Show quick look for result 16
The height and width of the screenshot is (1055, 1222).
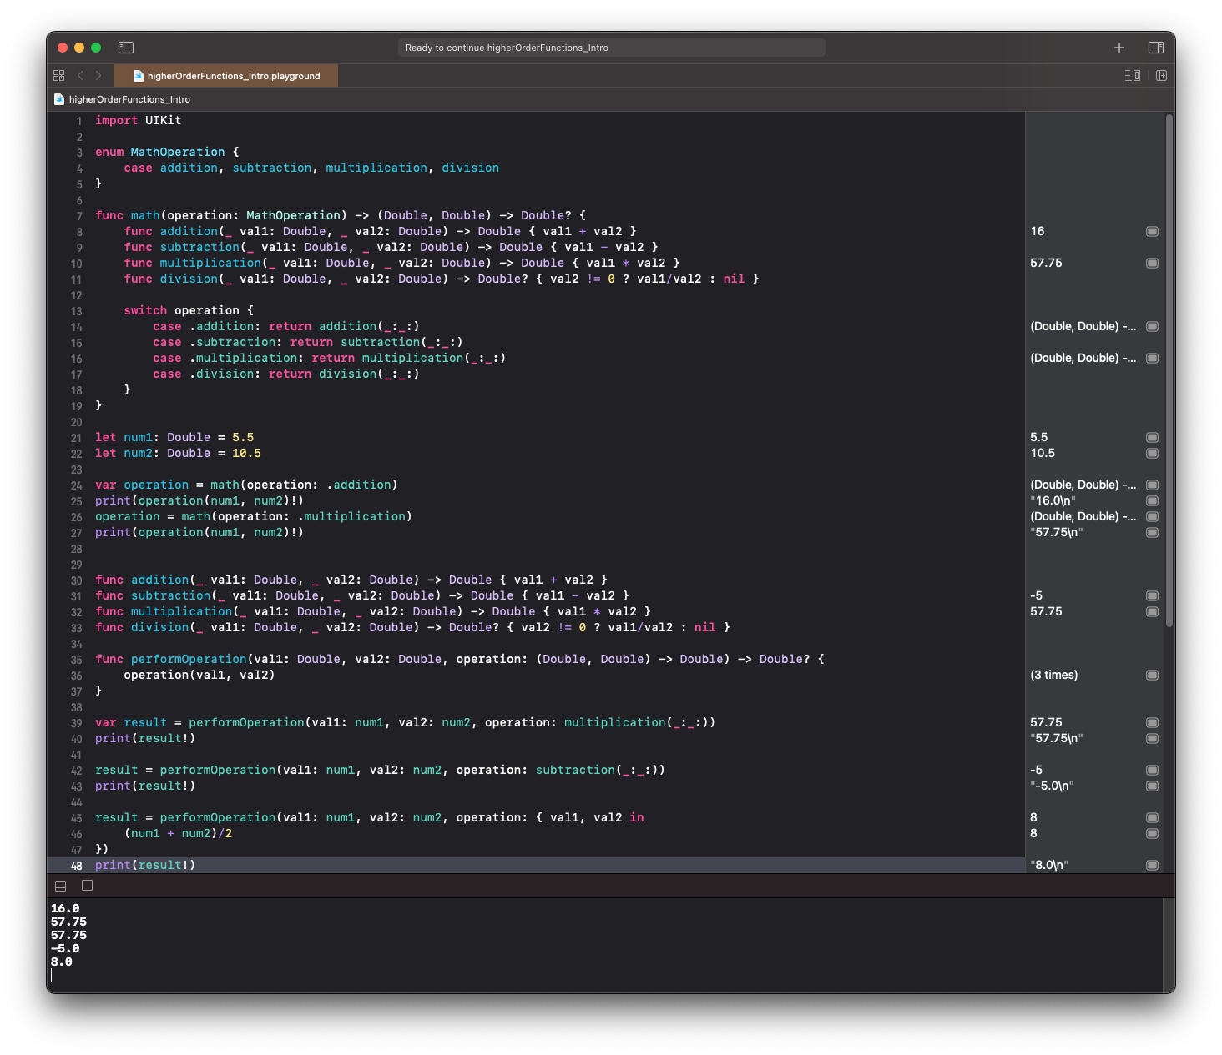click(1152, 231)
